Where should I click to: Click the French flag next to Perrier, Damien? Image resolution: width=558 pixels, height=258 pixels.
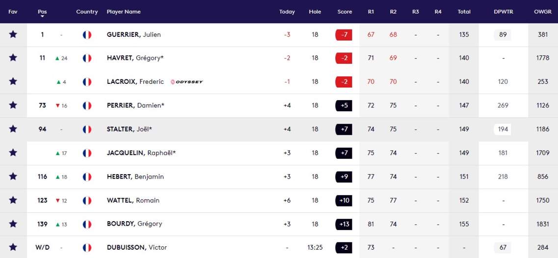(87, 105)
